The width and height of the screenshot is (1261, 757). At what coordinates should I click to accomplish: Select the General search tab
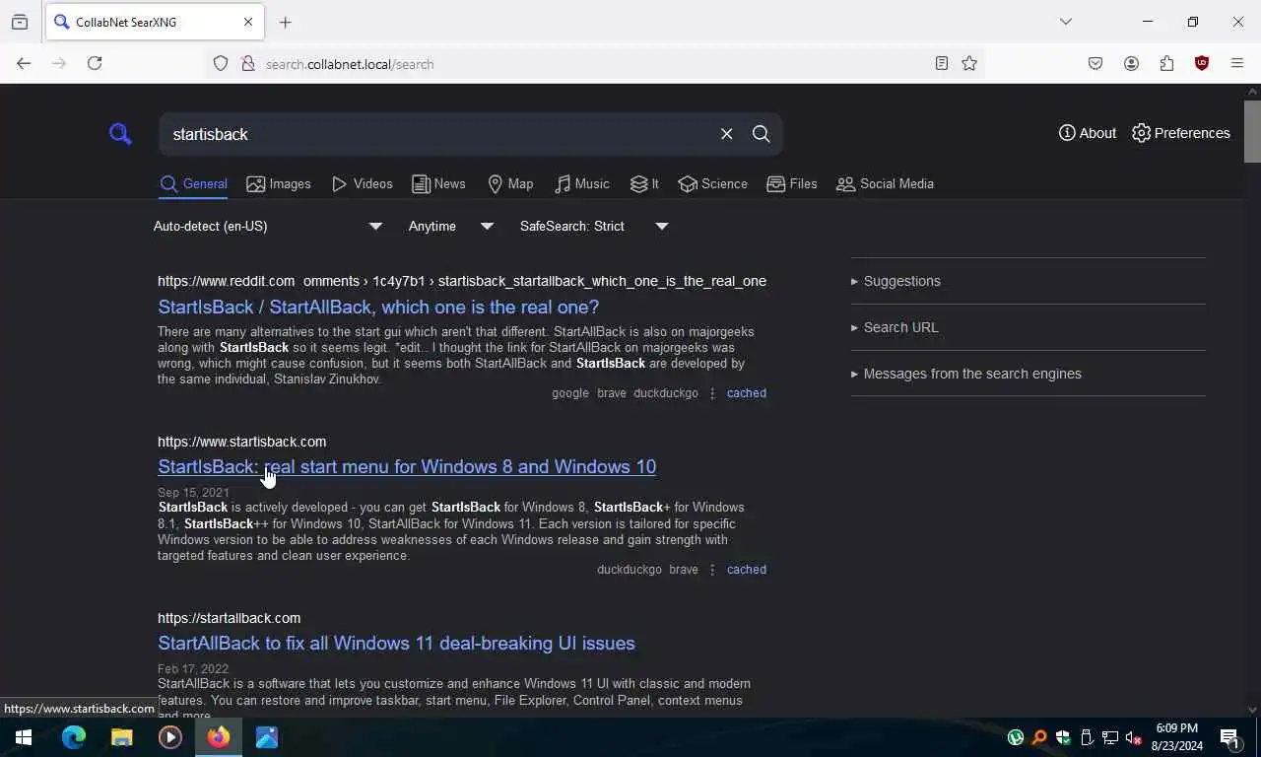(x=194, y=183)
